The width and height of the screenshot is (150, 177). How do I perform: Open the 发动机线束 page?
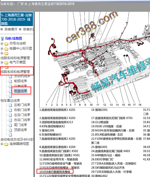point(22,76)
